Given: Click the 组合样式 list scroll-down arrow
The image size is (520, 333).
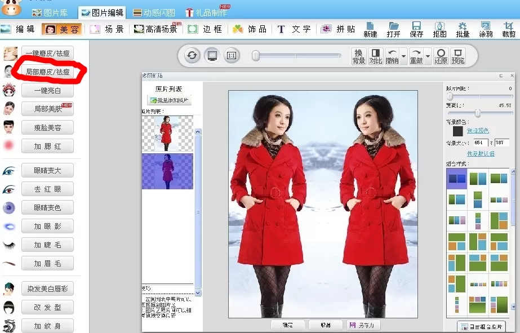Looking at the screenshot, I should 513,307.
